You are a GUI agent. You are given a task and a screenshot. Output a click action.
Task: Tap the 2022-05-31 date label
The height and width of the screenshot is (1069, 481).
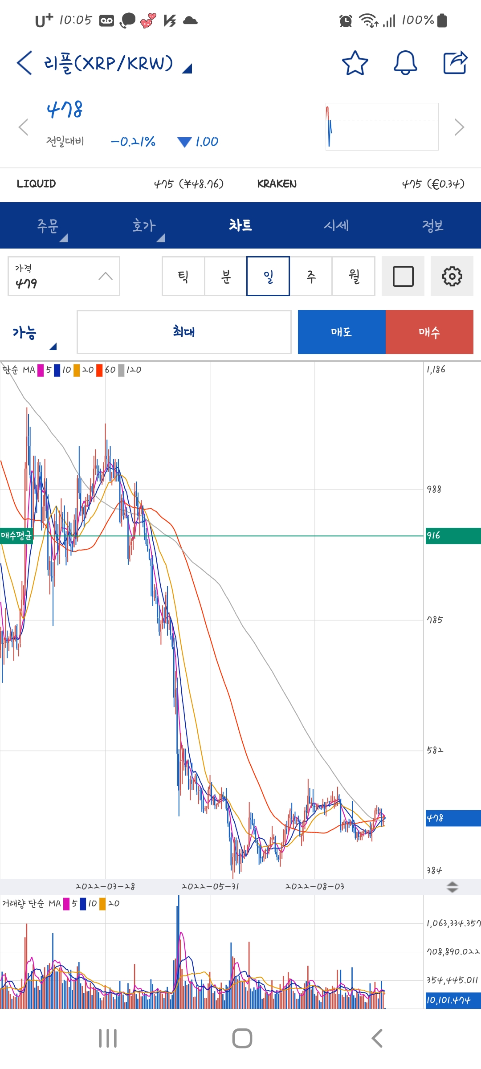point(210,886)
